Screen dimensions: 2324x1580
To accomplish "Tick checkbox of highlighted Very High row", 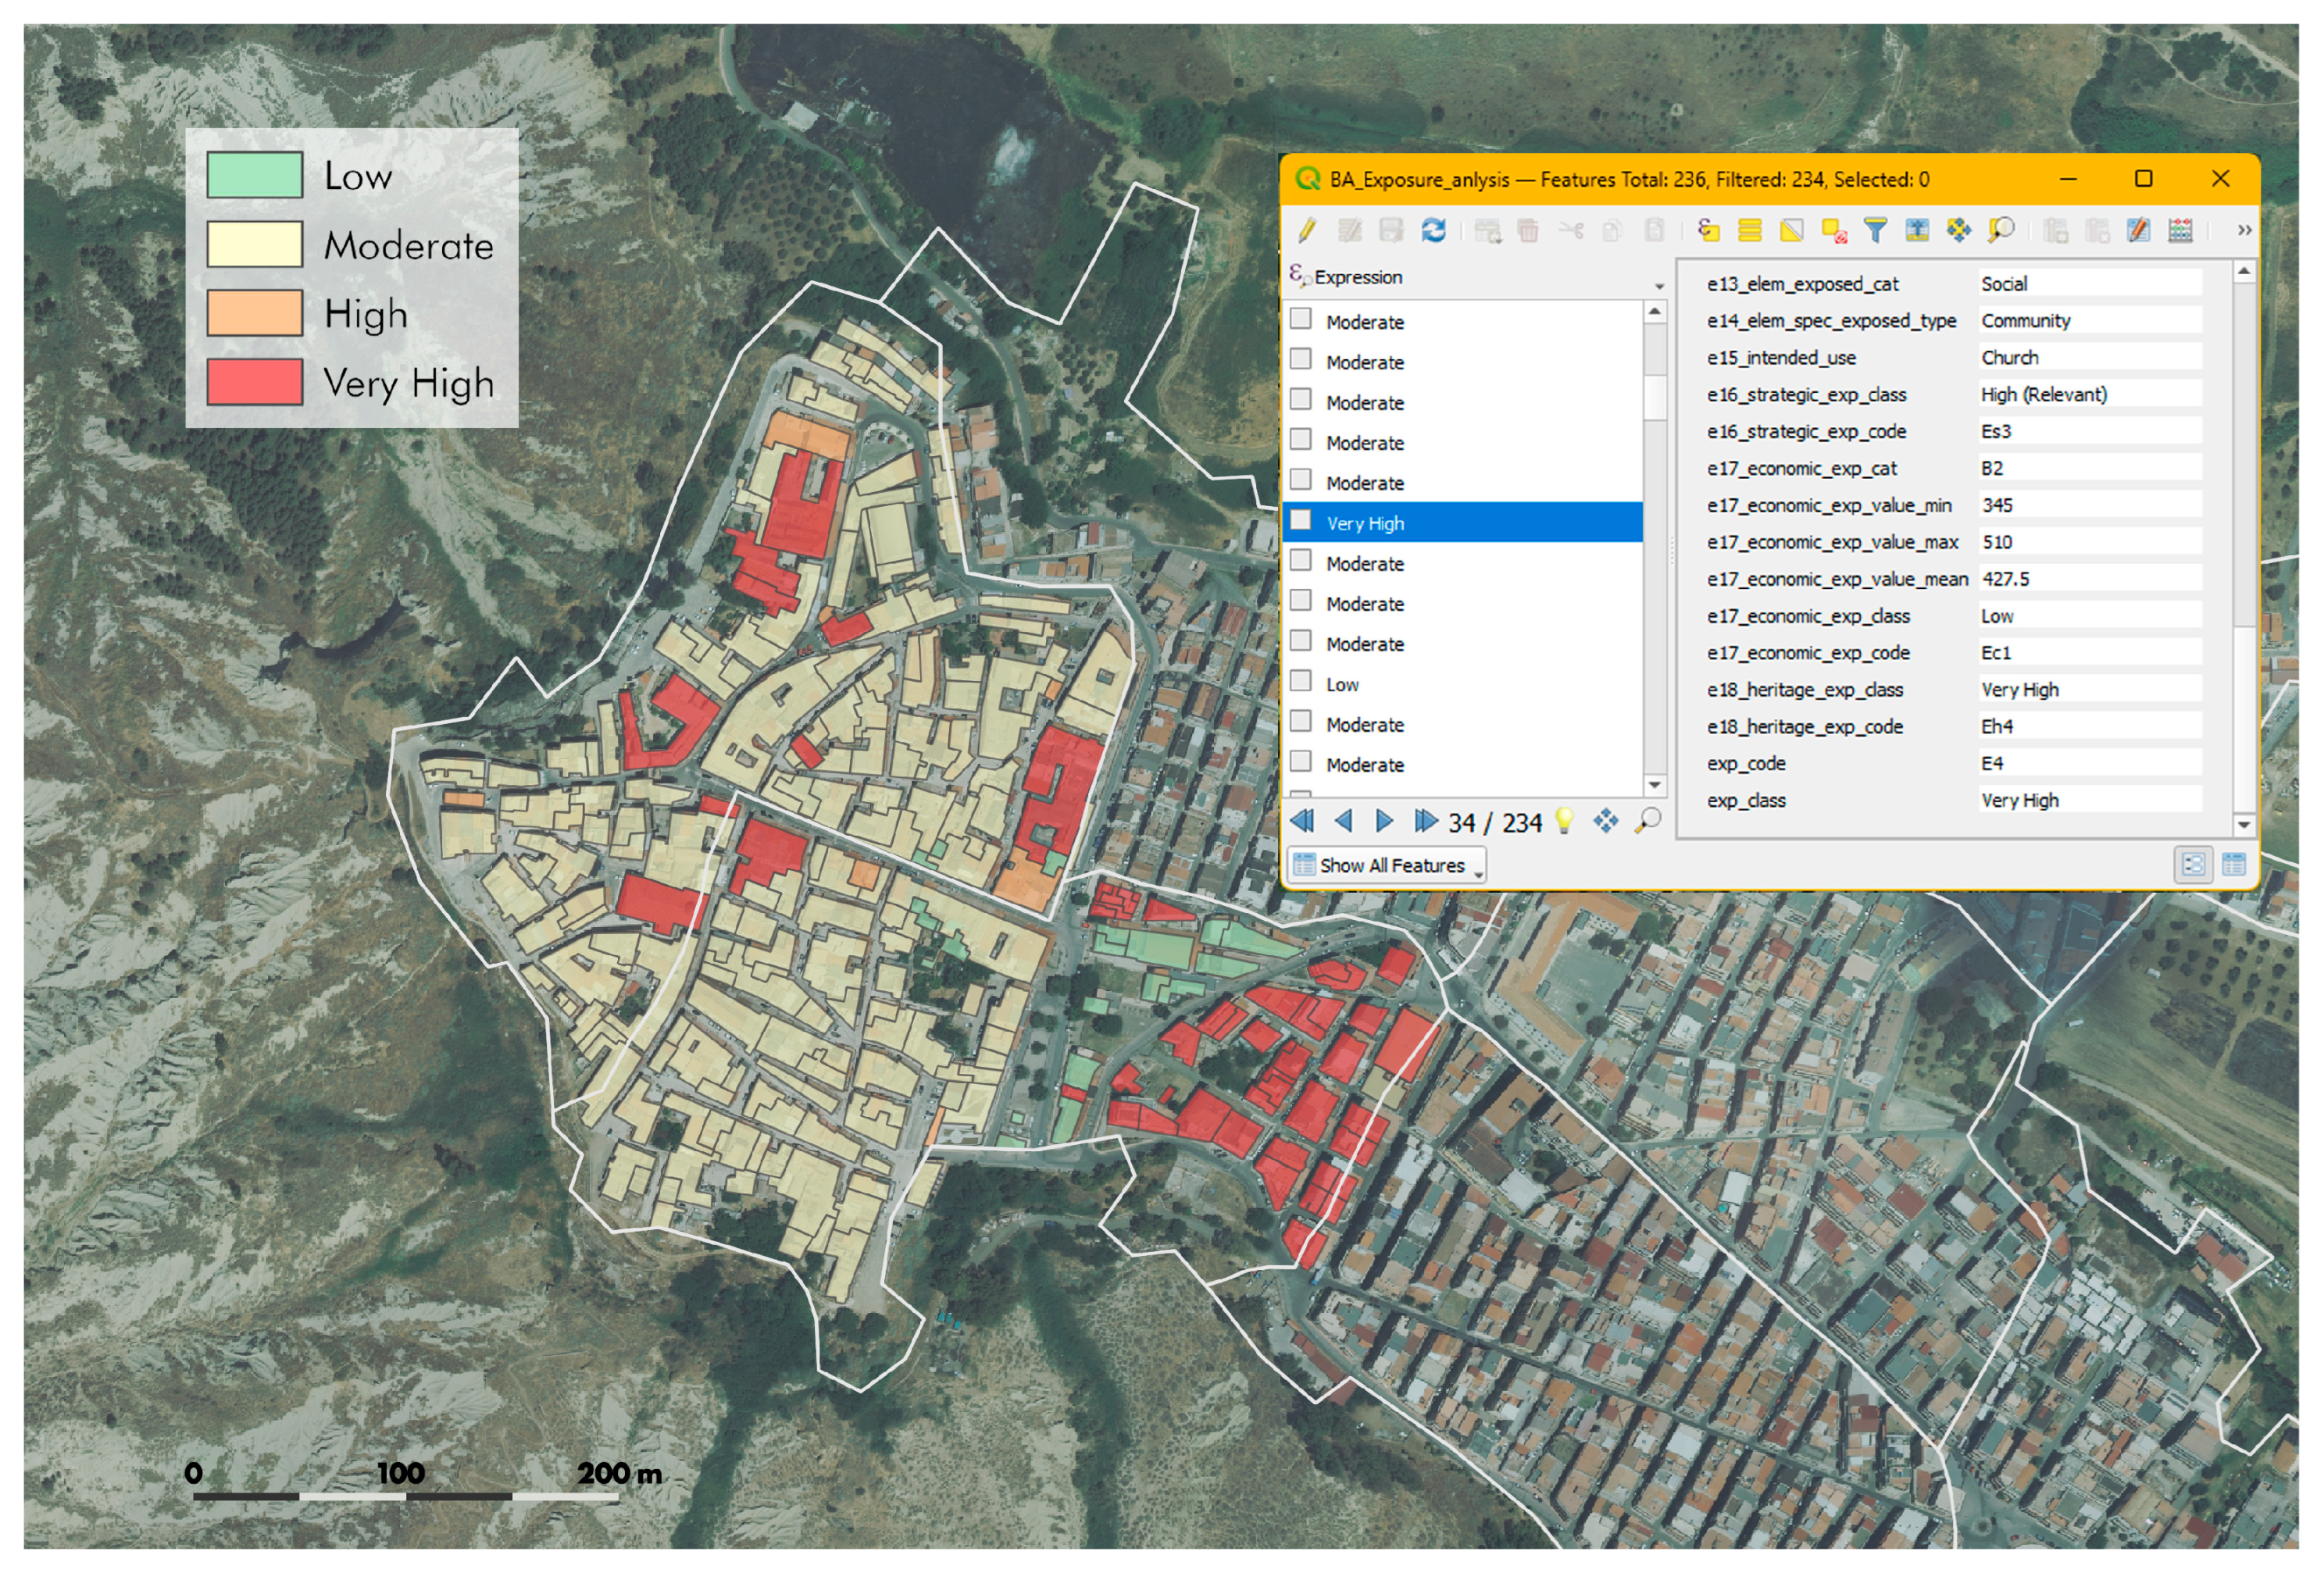I will (1301, 520).
